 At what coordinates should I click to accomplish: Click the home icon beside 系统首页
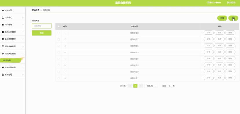[x=3, y=10]
